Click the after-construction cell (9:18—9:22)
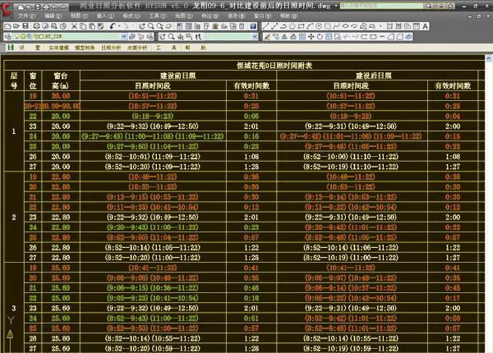Viewport: 493px width, 353px height. [351, 117]
